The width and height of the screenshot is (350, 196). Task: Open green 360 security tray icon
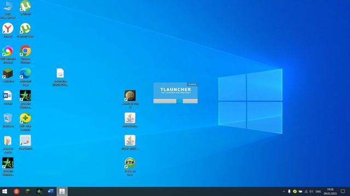295,191
